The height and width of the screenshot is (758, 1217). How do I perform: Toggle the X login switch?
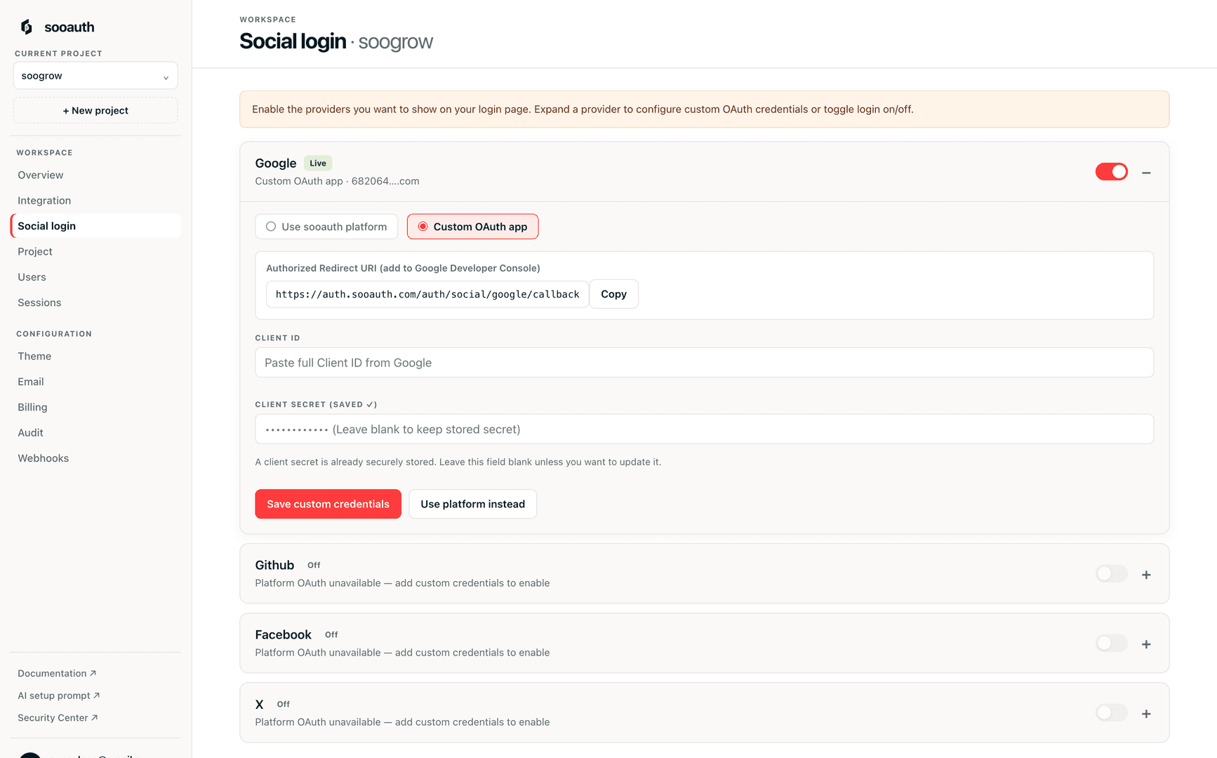pos(1112,713)
